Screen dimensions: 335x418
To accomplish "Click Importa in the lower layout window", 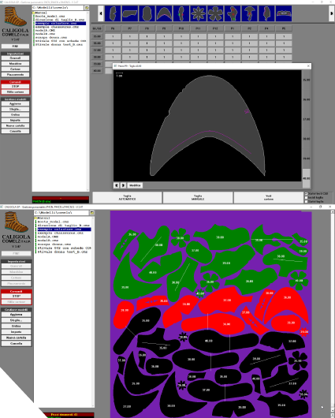I will pyautogui.click(x=17, y=332).
